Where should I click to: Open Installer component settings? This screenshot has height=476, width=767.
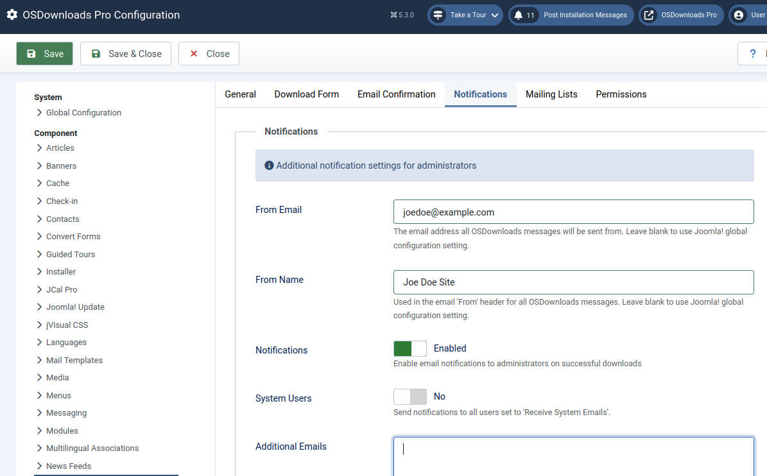61,272
